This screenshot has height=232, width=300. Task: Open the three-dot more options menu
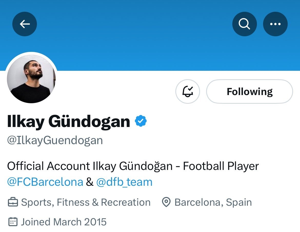tap(275, 24)
